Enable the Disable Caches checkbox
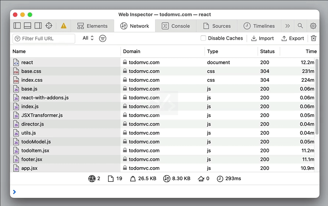 pyautogui.click(x=203, y=38)
